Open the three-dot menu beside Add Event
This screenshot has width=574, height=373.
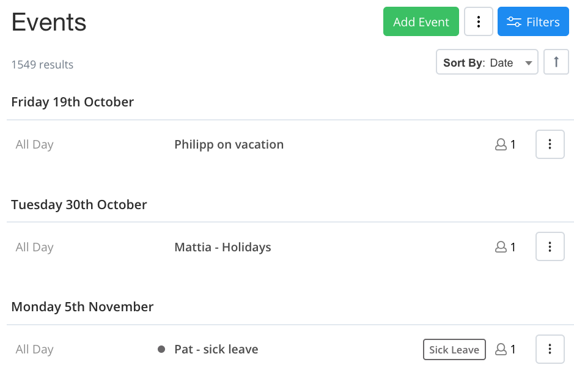479,22
